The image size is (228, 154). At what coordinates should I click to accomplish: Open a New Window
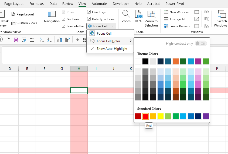176,12
